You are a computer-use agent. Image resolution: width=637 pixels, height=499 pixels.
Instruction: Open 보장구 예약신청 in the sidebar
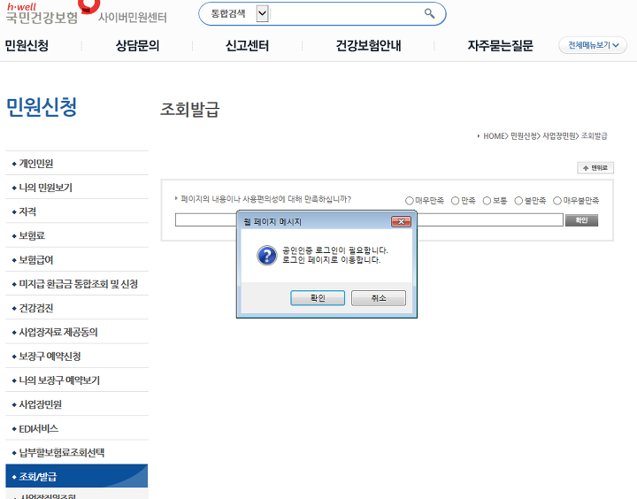click(x=77, y=356)
